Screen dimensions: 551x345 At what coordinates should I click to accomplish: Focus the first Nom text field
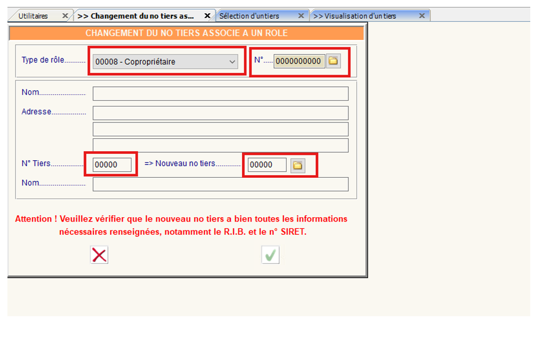[220, 94]
